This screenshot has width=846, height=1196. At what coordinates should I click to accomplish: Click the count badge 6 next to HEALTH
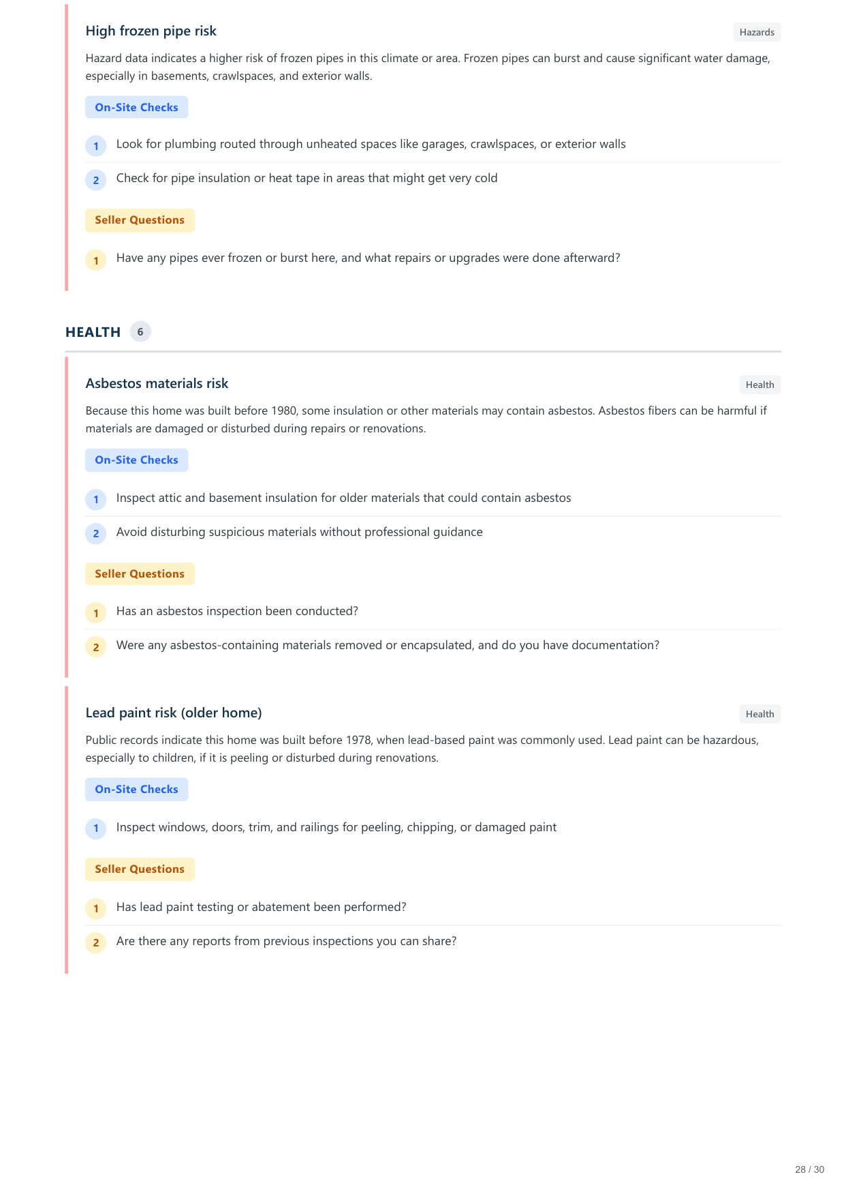point(140,331)
